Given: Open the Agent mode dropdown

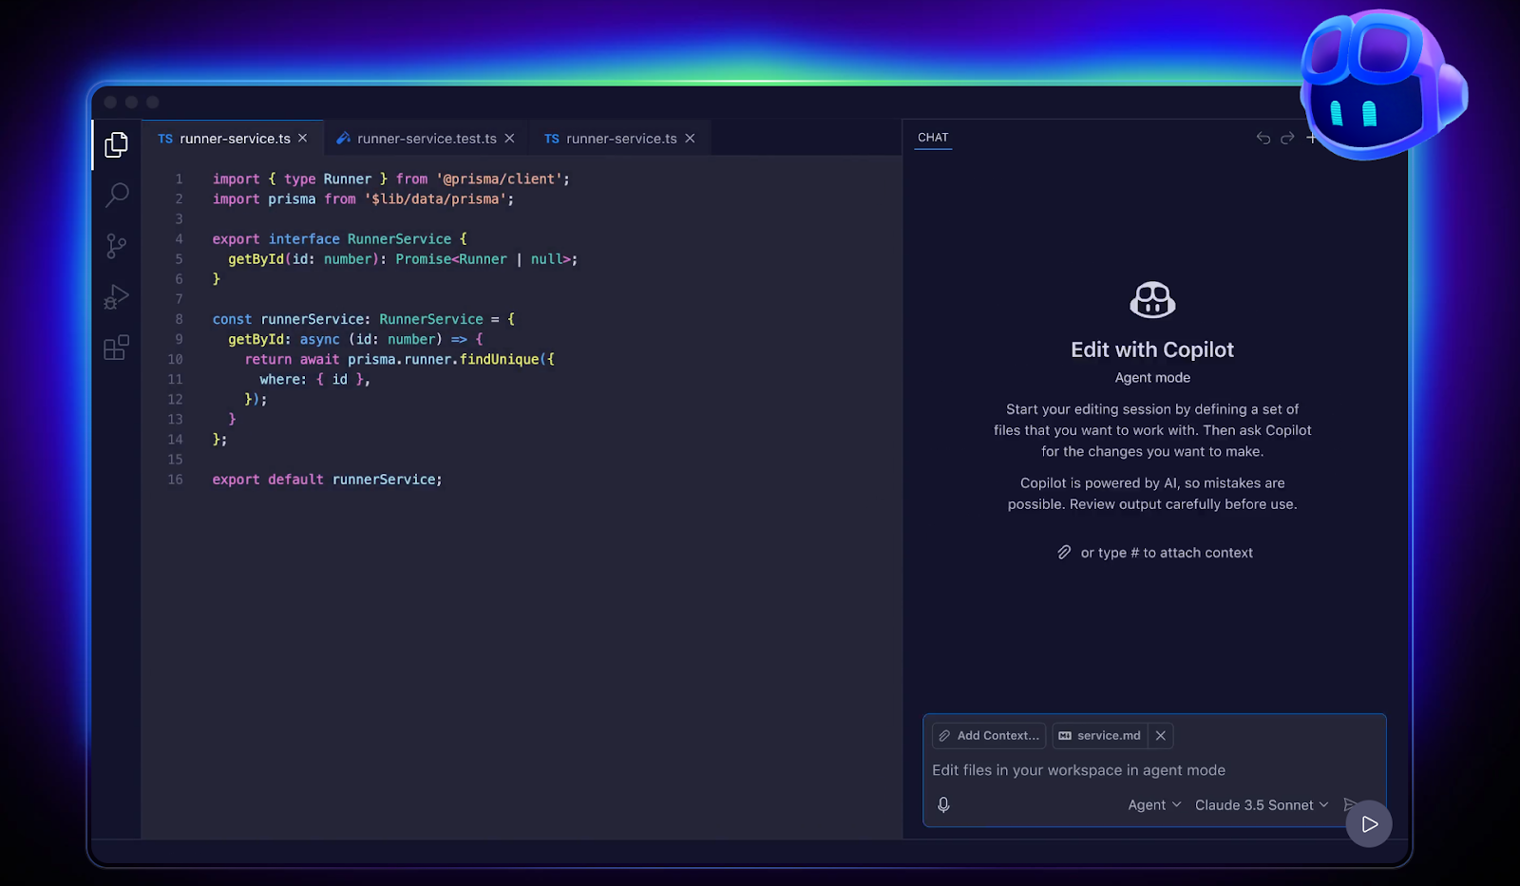Looking at the screenshot, I should click(x=1152, y=804).
